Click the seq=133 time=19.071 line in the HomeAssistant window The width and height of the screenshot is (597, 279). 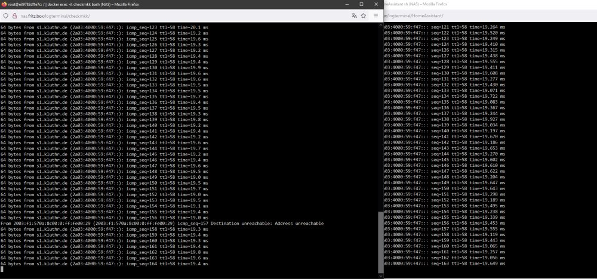(445, 91)
